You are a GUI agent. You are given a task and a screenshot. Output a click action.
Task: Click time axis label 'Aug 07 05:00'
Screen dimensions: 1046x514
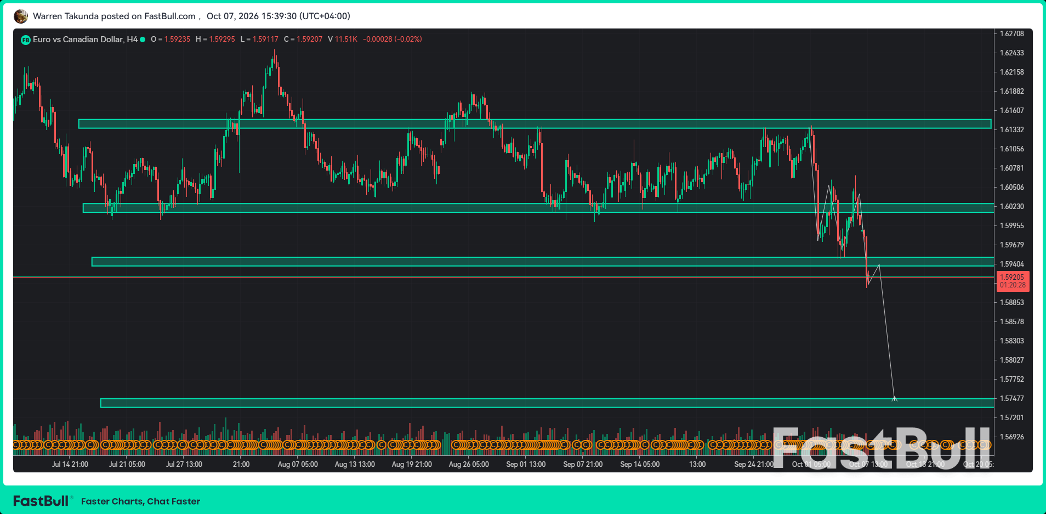click(x=298, y=464)
